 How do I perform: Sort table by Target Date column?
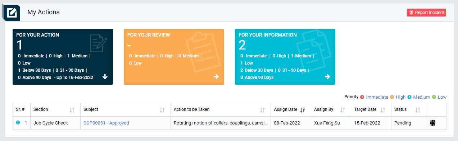pos(383,110)
